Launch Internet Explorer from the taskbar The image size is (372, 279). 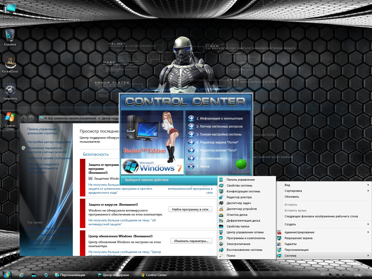(x=22, y=275)
